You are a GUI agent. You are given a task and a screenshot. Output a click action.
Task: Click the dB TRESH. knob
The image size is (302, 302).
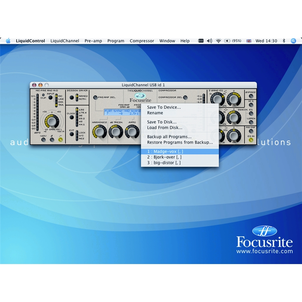116,132
